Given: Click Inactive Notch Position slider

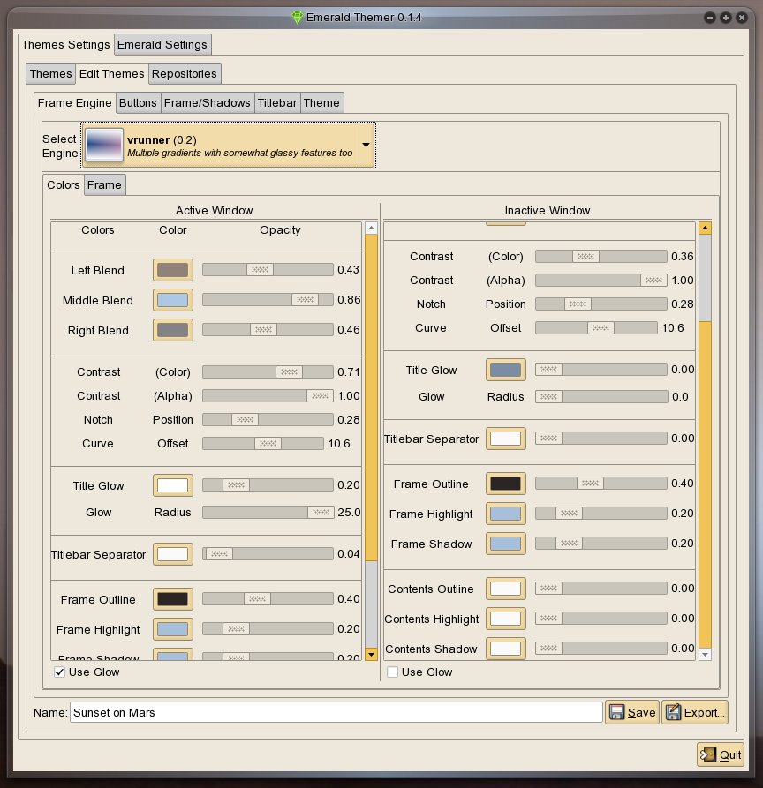Looking at the screenshot, I should coord(601,304).
